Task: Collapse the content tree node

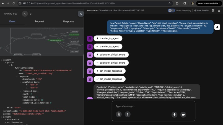Action: (x=2, y=60)
